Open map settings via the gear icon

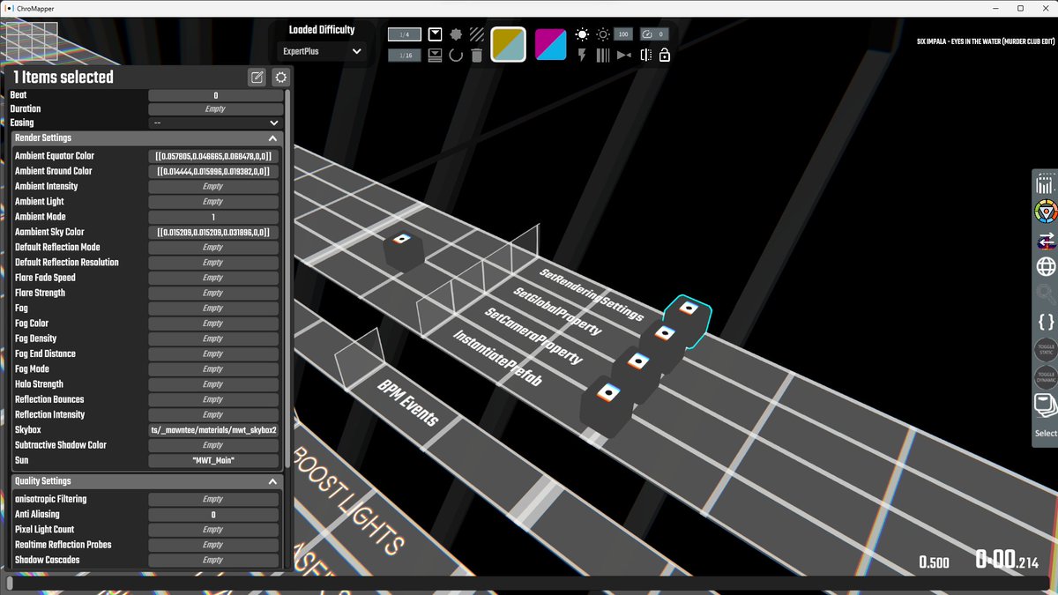point(280,77)
